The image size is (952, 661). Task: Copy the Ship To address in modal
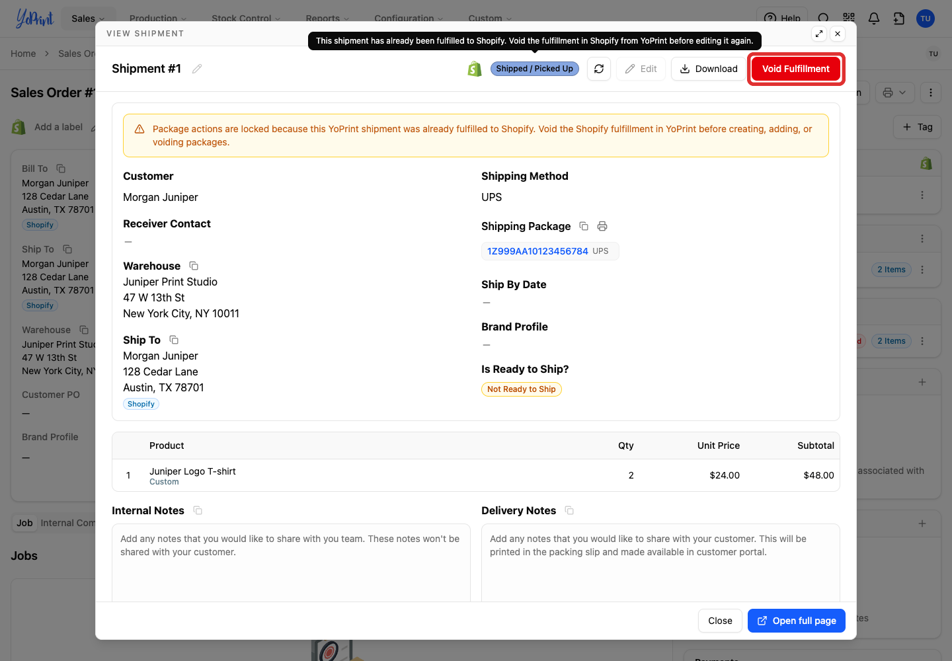174,340
